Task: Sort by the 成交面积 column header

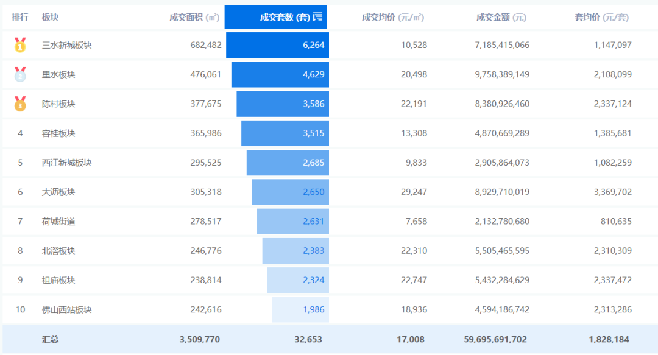Action: 194,17
